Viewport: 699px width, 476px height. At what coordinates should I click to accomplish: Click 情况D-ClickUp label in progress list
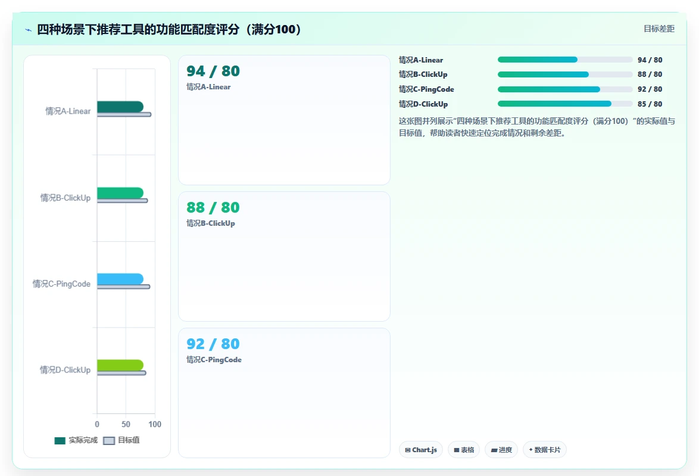click(x=423, y=104)
